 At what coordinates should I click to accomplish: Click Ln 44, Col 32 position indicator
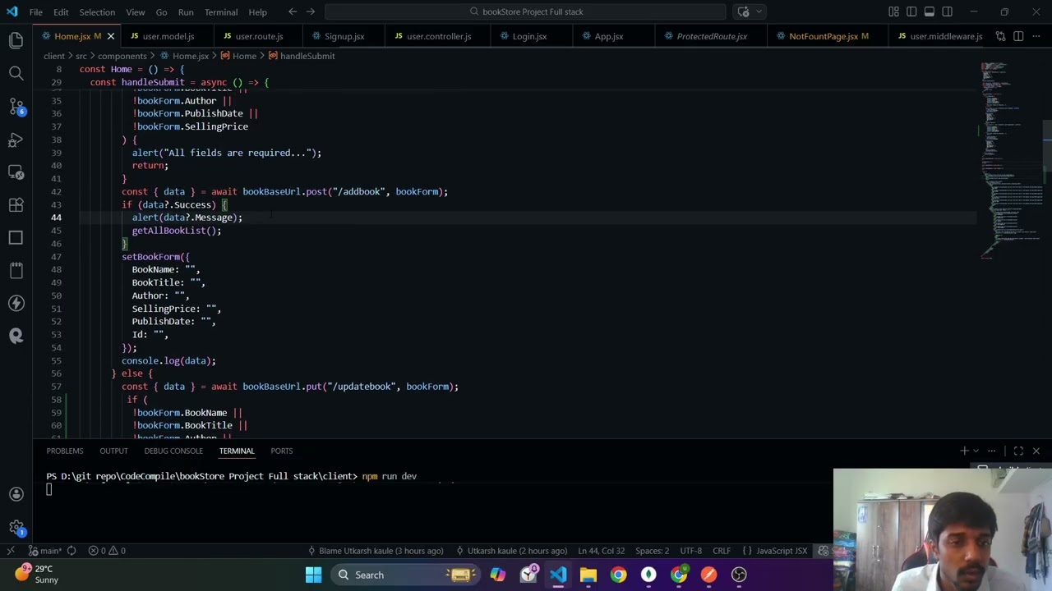tap(601, 551)
